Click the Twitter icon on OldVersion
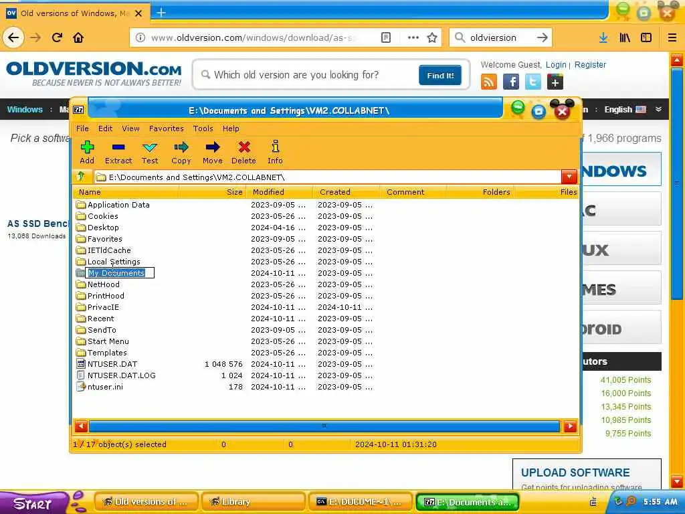This screenshot has width=685, height=514. point(532,82)
